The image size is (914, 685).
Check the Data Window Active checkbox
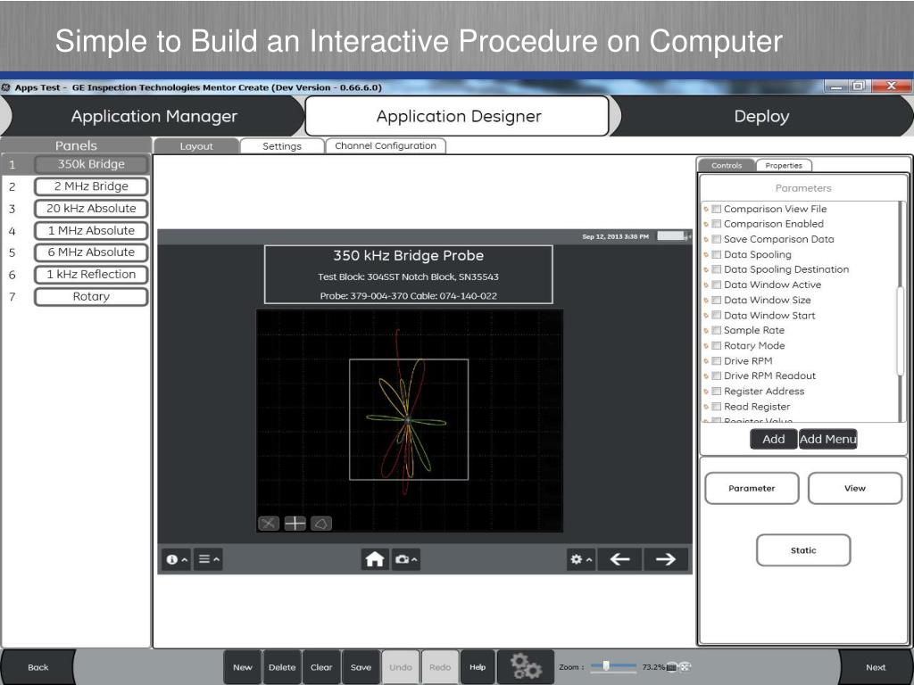[x=717, y=285]
